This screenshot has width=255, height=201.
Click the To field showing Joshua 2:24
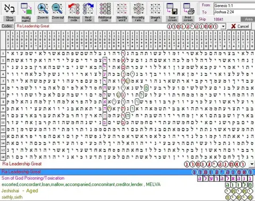(234, 12)
